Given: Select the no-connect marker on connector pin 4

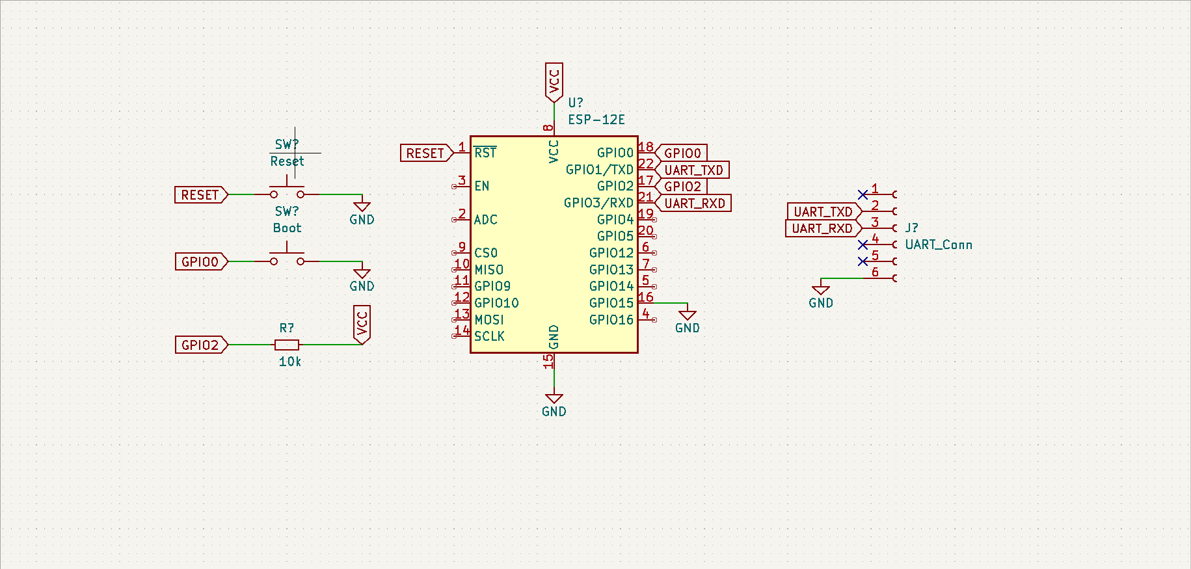Looking at the screenshot, I should (x=863, y=245).
